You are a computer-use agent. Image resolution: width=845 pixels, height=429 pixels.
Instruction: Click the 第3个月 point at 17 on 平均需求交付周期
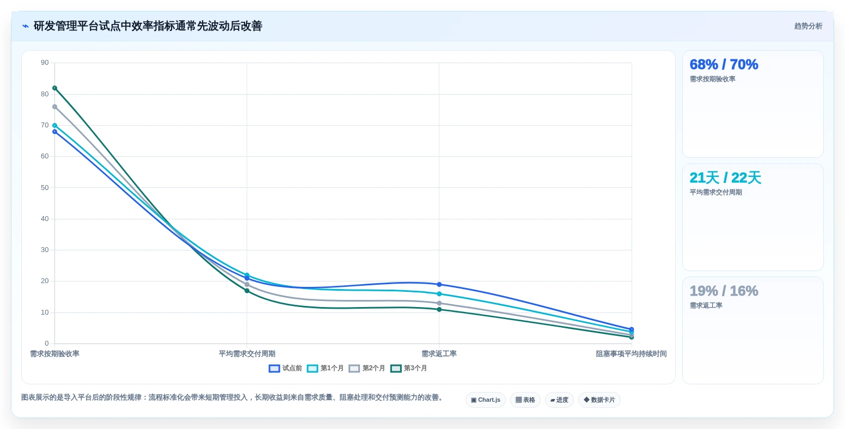[x=247, y=291]
